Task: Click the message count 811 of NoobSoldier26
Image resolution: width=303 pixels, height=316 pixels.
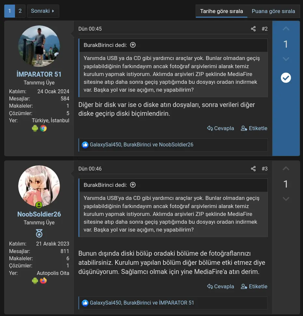Action: tap(65, 251)
